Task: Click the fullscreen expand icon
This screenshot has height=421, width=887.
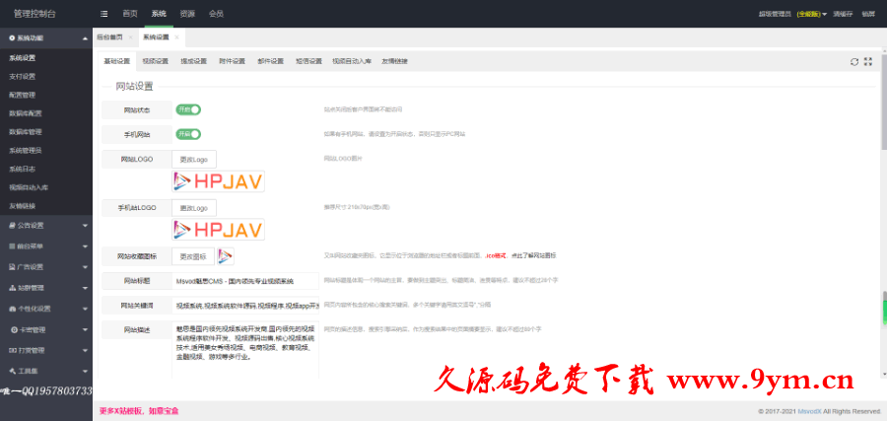Action: pyautogui.click(x=868, y=61)
